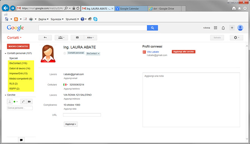Click the contact avatar picture
Screen dimensions: 250x144
(x=48, y=53)
